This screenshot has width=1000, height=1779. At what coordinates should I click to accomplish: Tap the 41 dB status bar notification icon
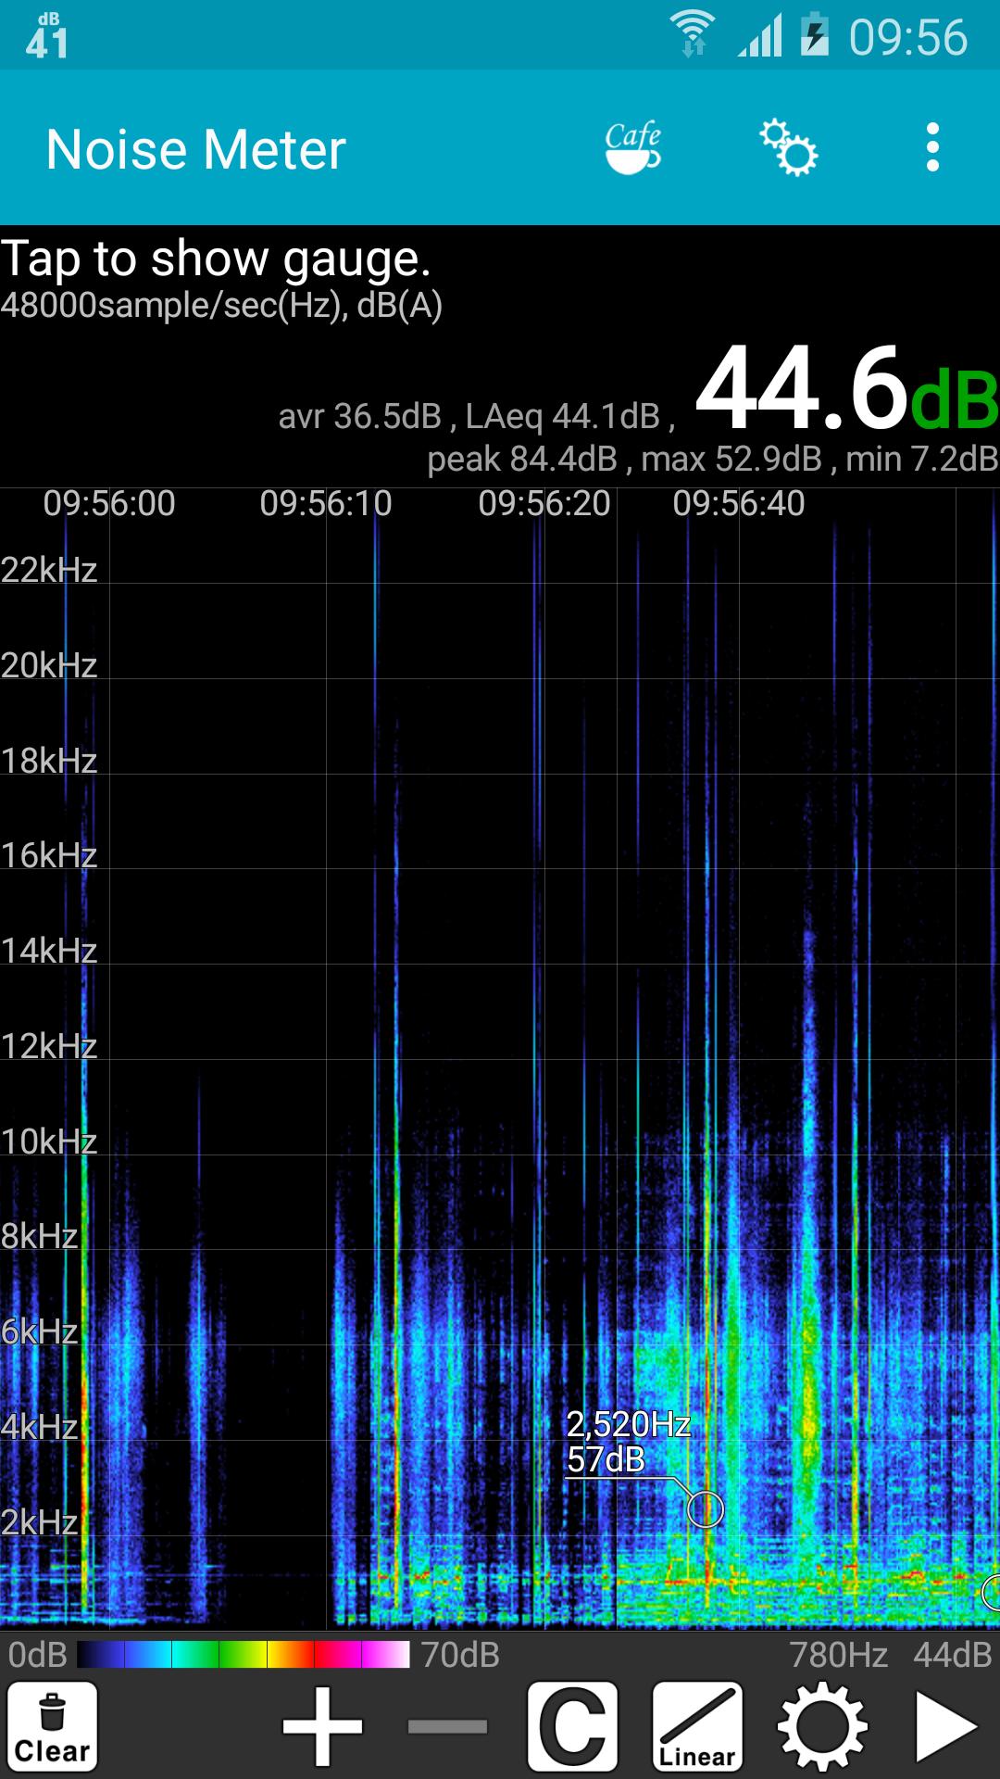point(47,35)
